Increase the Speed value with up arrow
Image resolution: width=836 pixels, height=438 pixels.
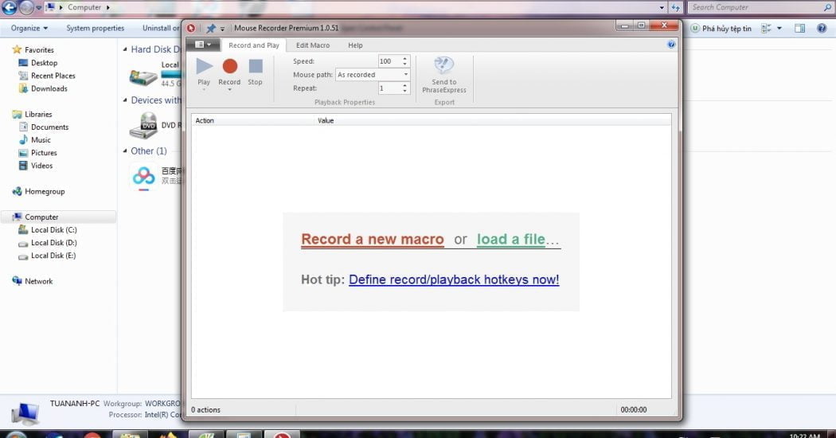[x=404, y=59]
